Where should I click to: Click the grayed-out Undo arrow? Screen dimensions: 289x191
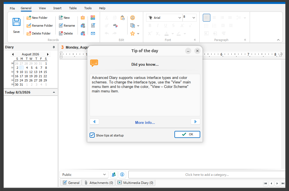point(106,33)
